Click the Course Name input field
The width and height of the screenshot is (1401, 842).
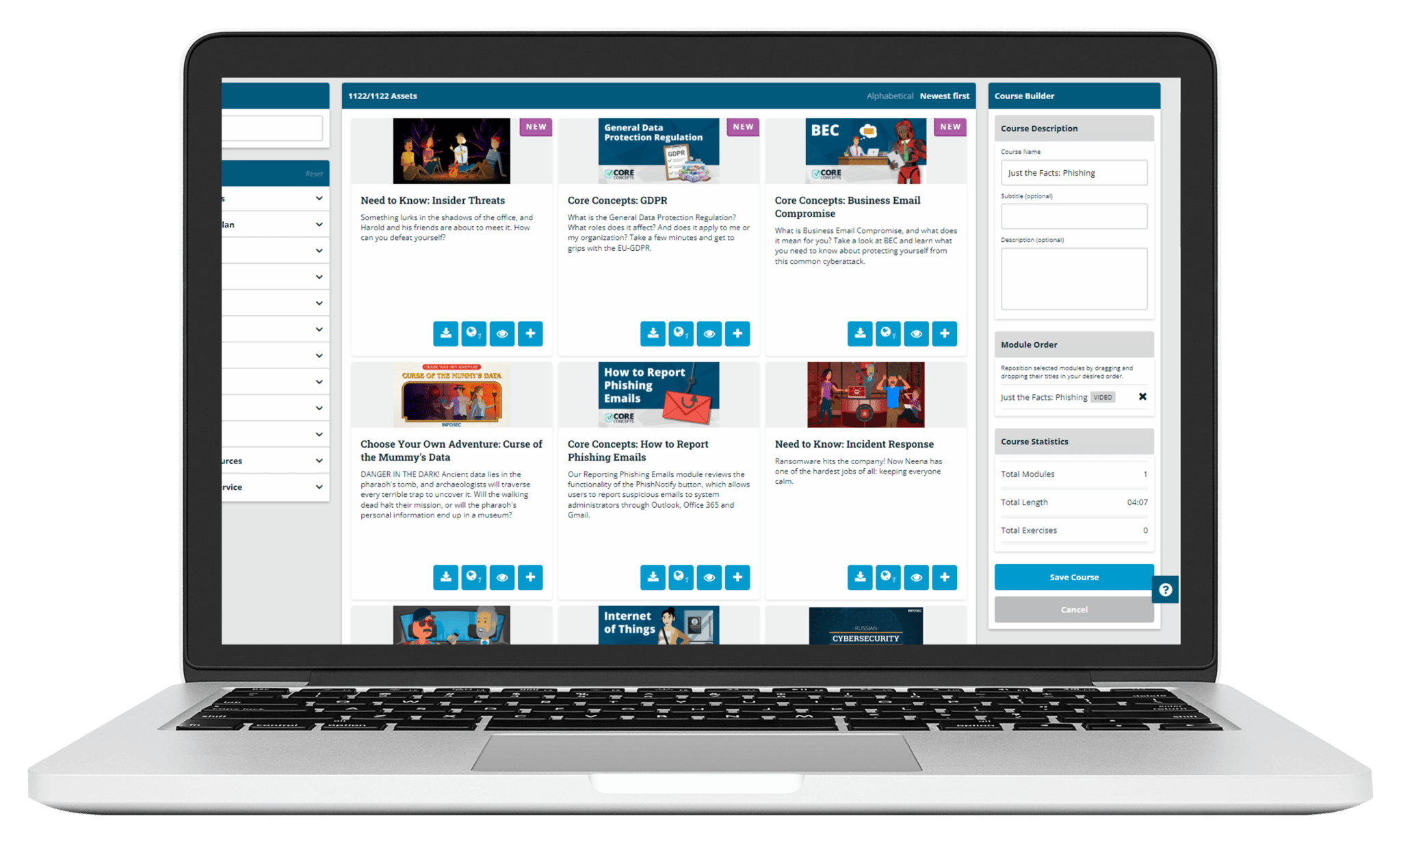[x=1075, y=172]
